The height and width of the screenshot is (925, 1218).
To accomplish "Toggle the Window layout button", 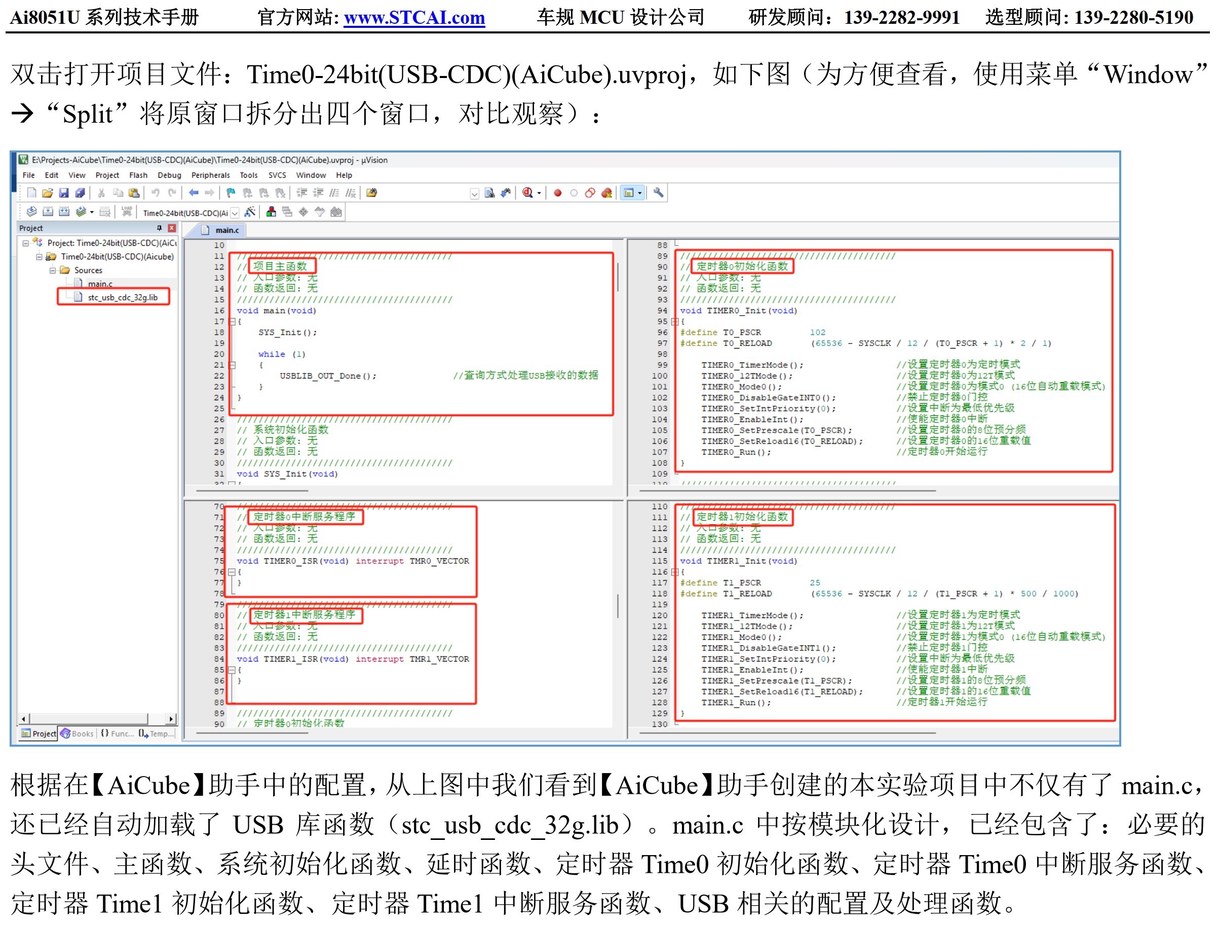I will coord(628,192).
